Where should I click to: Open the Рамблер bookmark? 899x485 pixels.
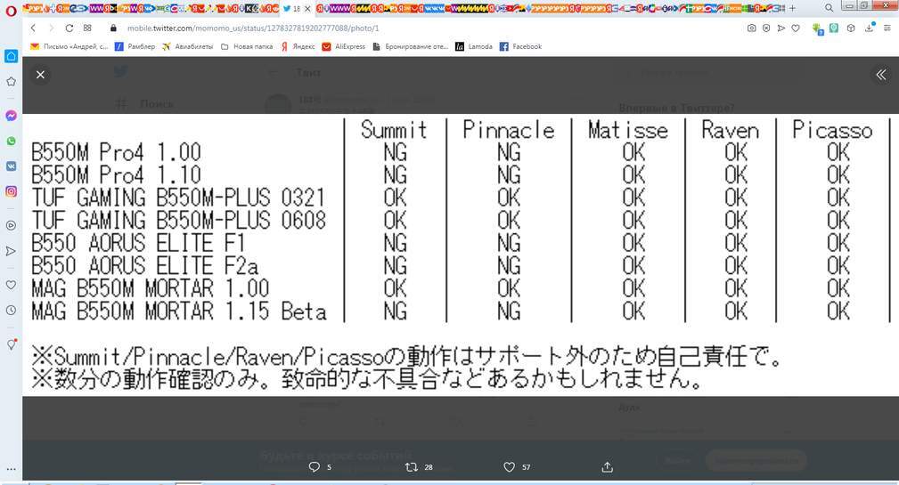click(x=135, y=46)
